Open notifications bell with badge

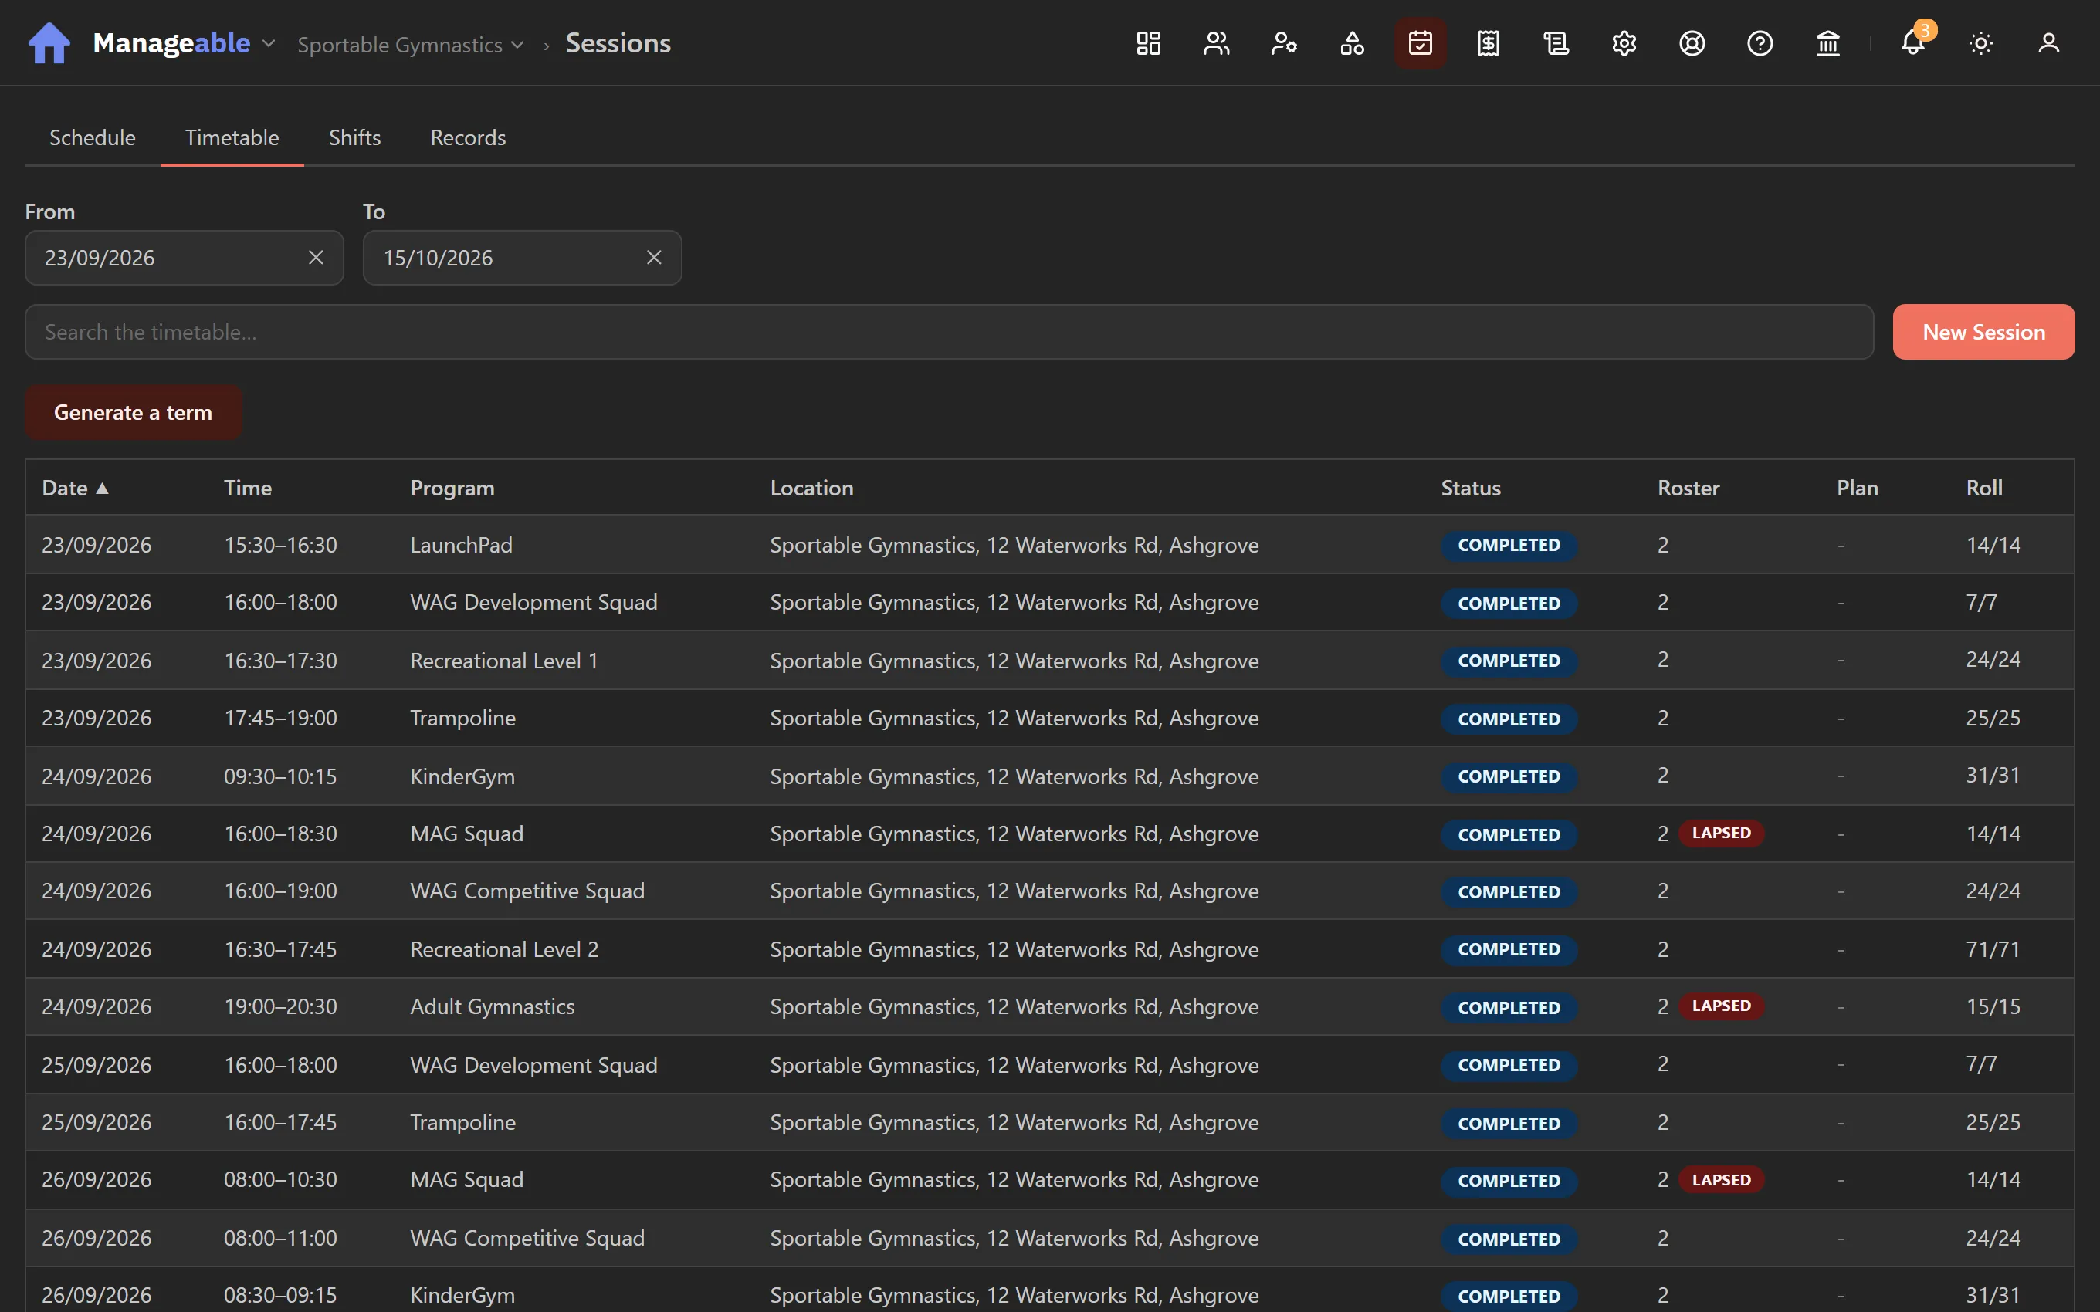(x=1913, y=42)
